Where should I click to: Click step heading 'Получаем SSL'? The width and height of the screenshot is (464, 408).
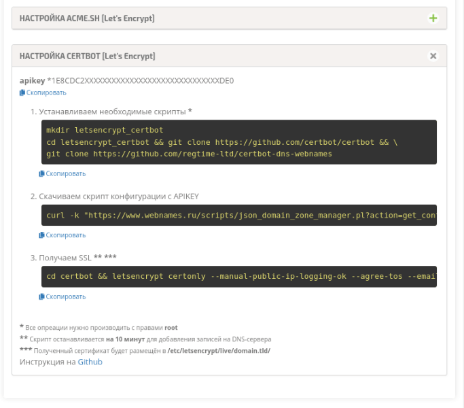pyautogui.click(x=65, y=258)
